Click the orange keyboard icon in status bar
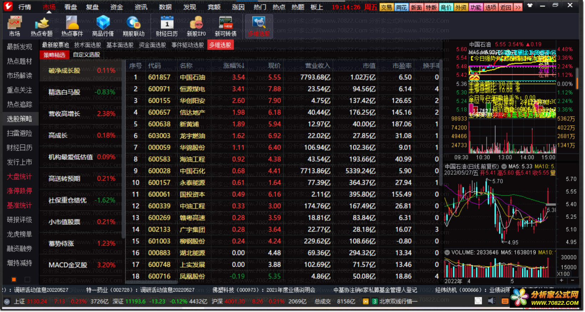The height and width of the screenshot is (312, 585). pyautogui.click(x=505, y=301)
